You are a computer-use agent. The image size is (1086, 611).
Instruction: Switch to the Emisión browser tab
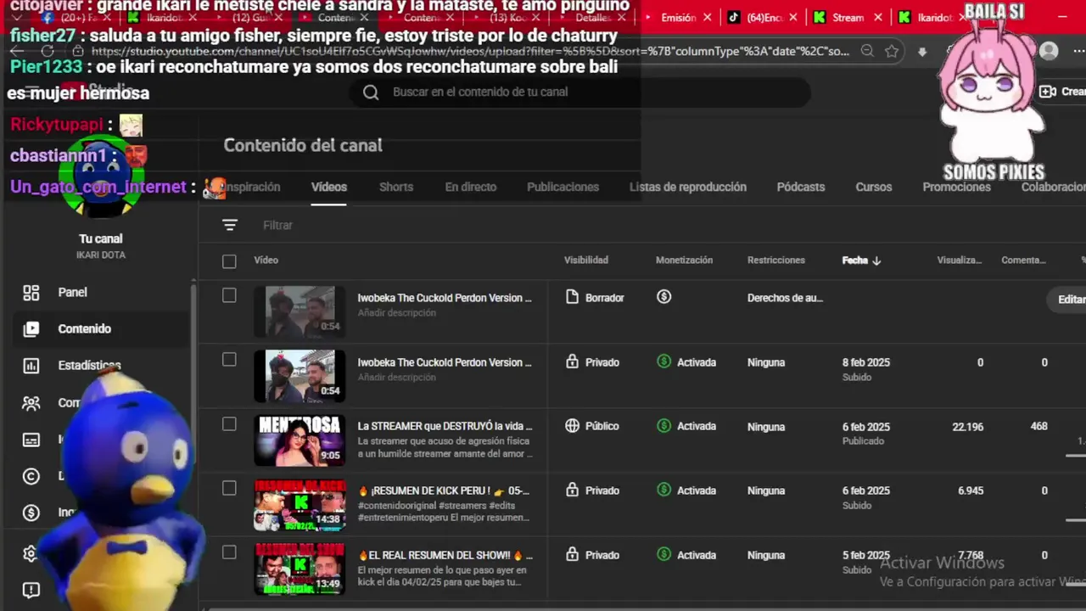[678, 18]
